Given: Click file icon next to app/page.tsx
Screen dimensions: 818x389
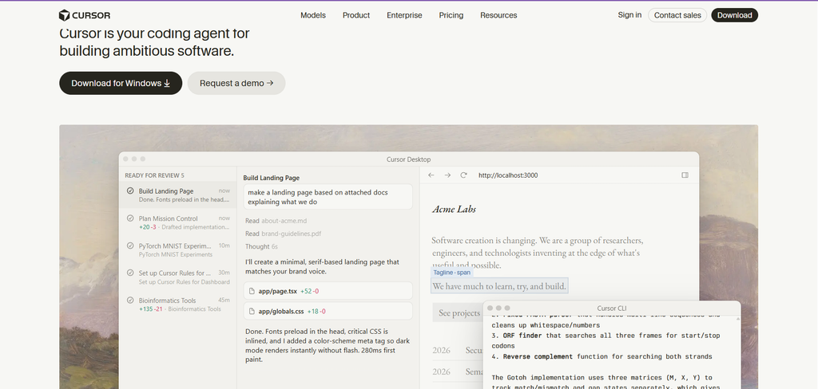Looking at the screenshot, I should click(x=252, y=291).
